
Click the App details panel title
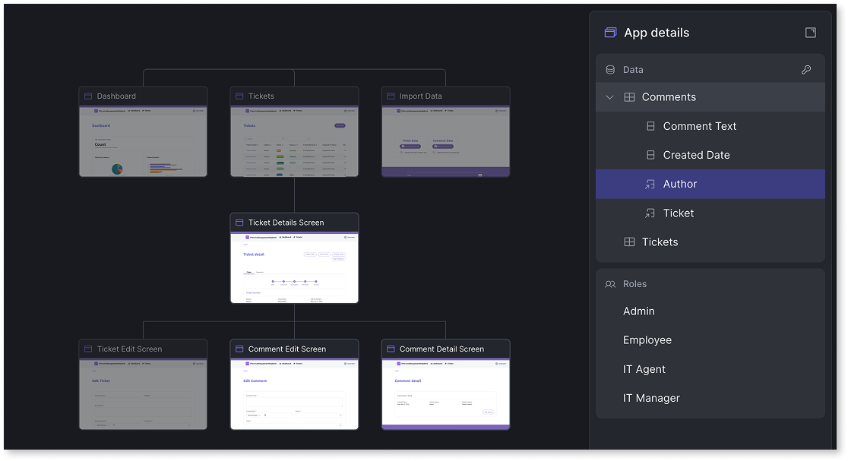click(x=657, y=33)
